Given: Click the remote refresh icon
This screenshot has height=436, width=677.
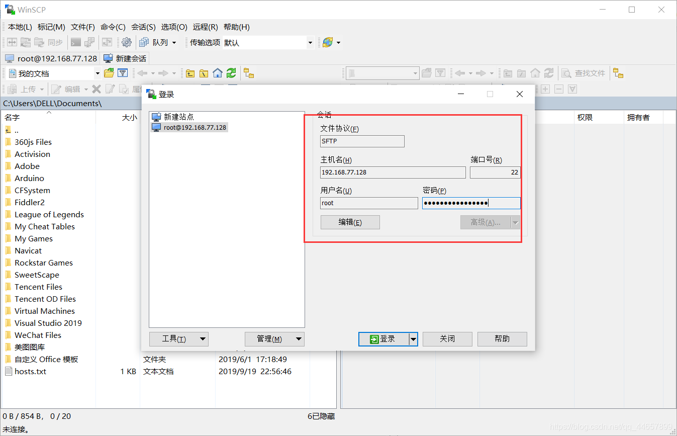Looking at the screenshot, I should click(549, 73).
